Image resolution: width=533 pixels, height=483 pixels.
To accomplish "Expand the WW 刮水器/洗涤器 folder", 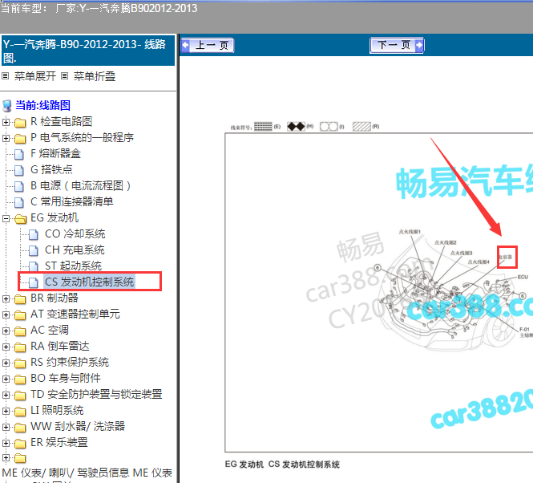I will pyautogui.click(x=6, y=427).
